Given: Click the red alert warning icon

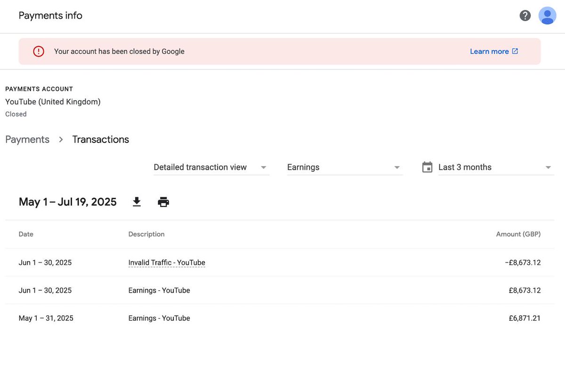Looking at the screenshot, I should tap(39, 51).
